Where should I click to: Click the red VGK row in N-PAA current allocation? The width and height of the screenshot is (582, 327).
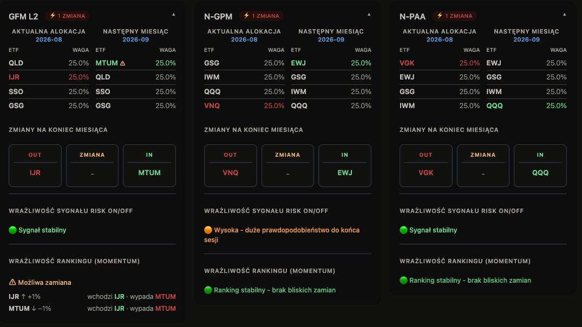[x=440, y=63]
